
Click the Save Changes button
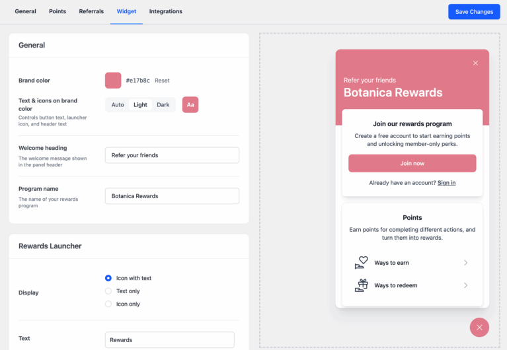474,12
